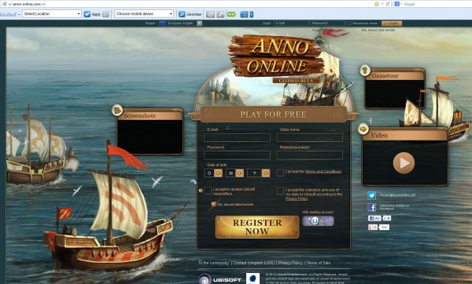Image resolution: width=472 pixels, height=284 pixels.
Task: Open the birth Day dropdown
Action: 213,173
